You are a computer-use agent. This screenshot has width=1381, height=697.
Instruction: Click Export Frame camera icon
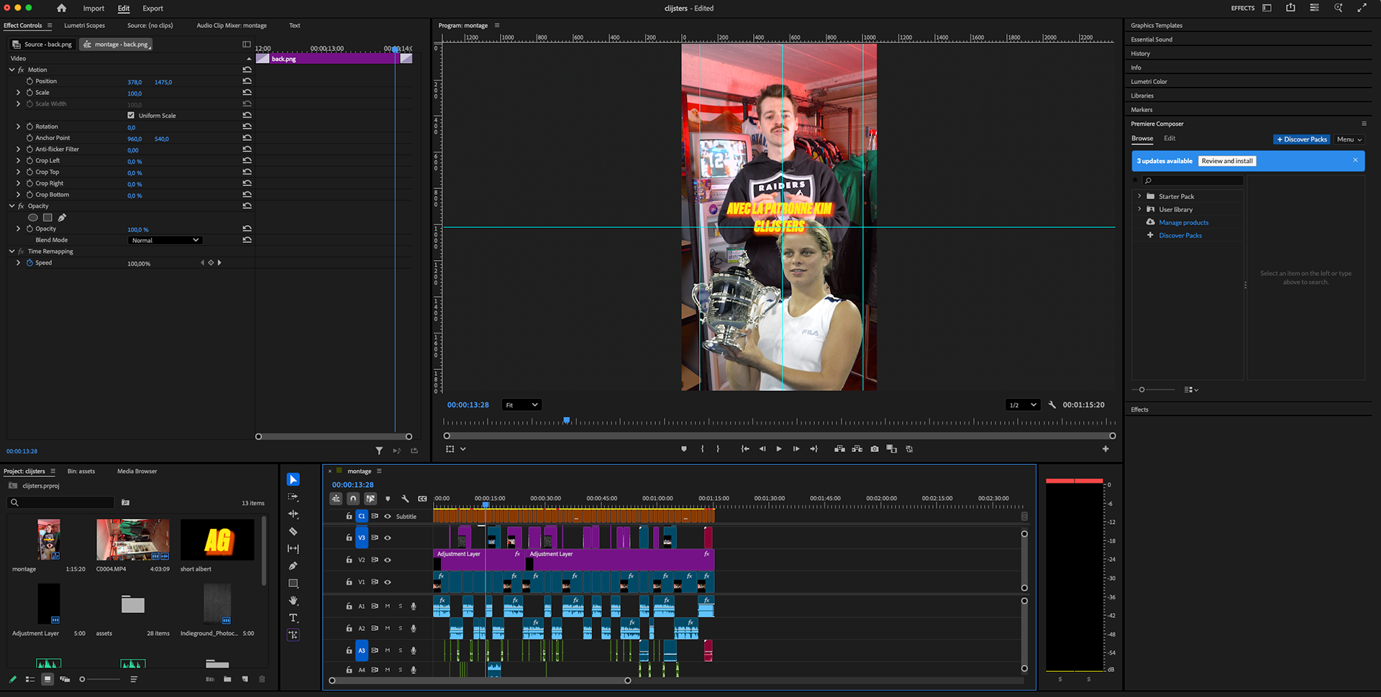point(875,449)
